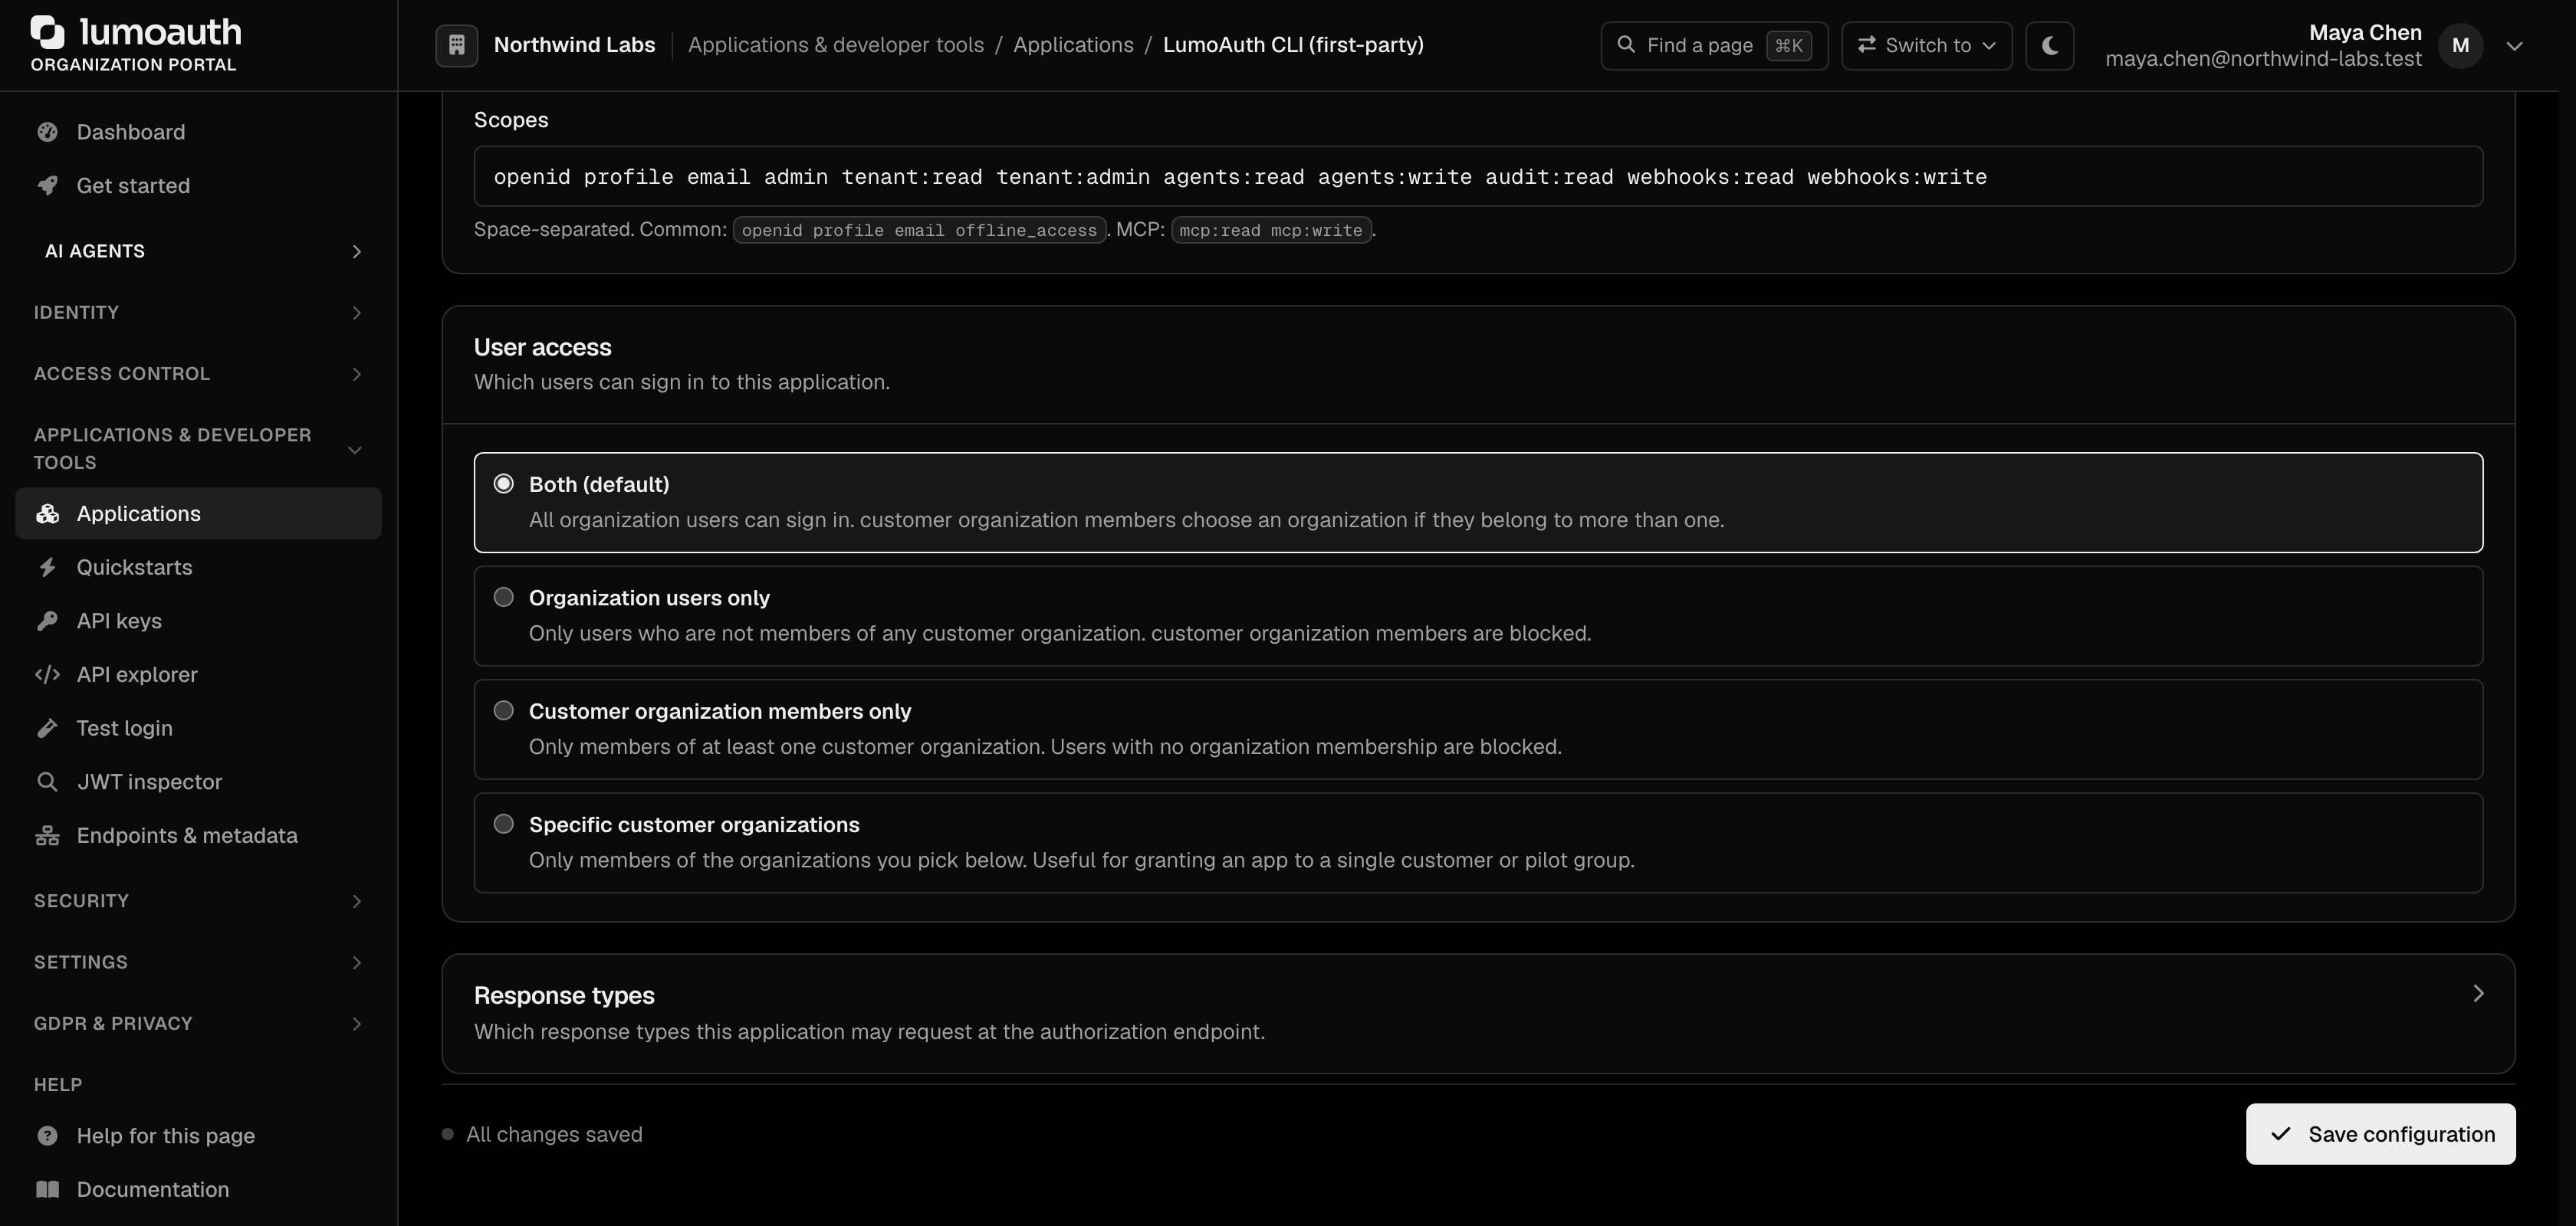Click Applications & developer tools breadcrumb

(836, 45)
